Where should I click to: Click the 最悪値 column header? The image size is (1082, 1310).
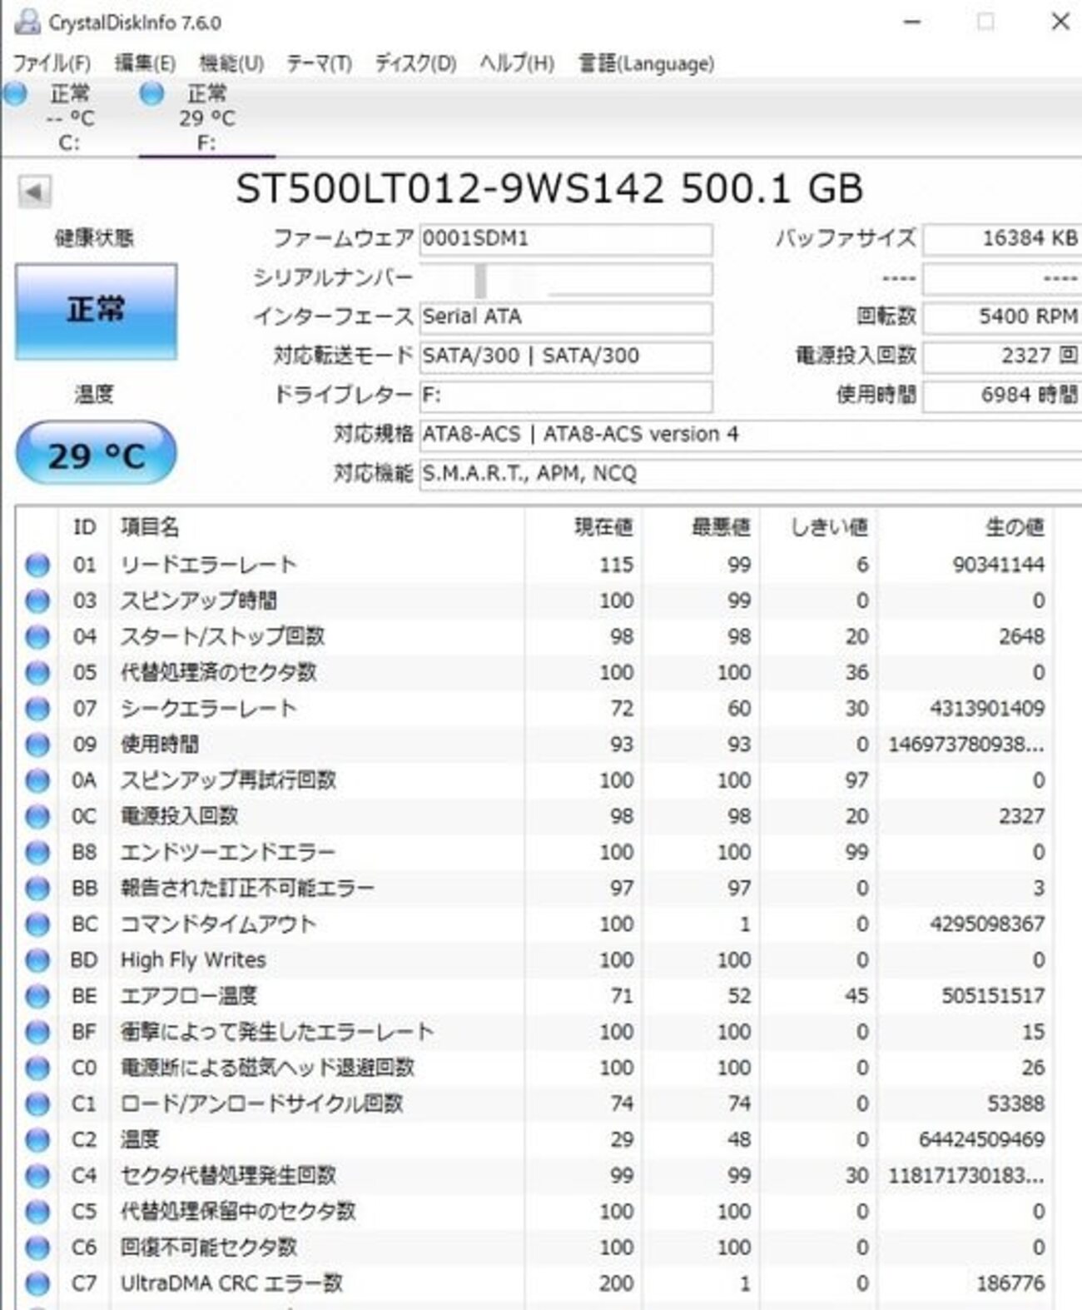click(x=701, y=527)
